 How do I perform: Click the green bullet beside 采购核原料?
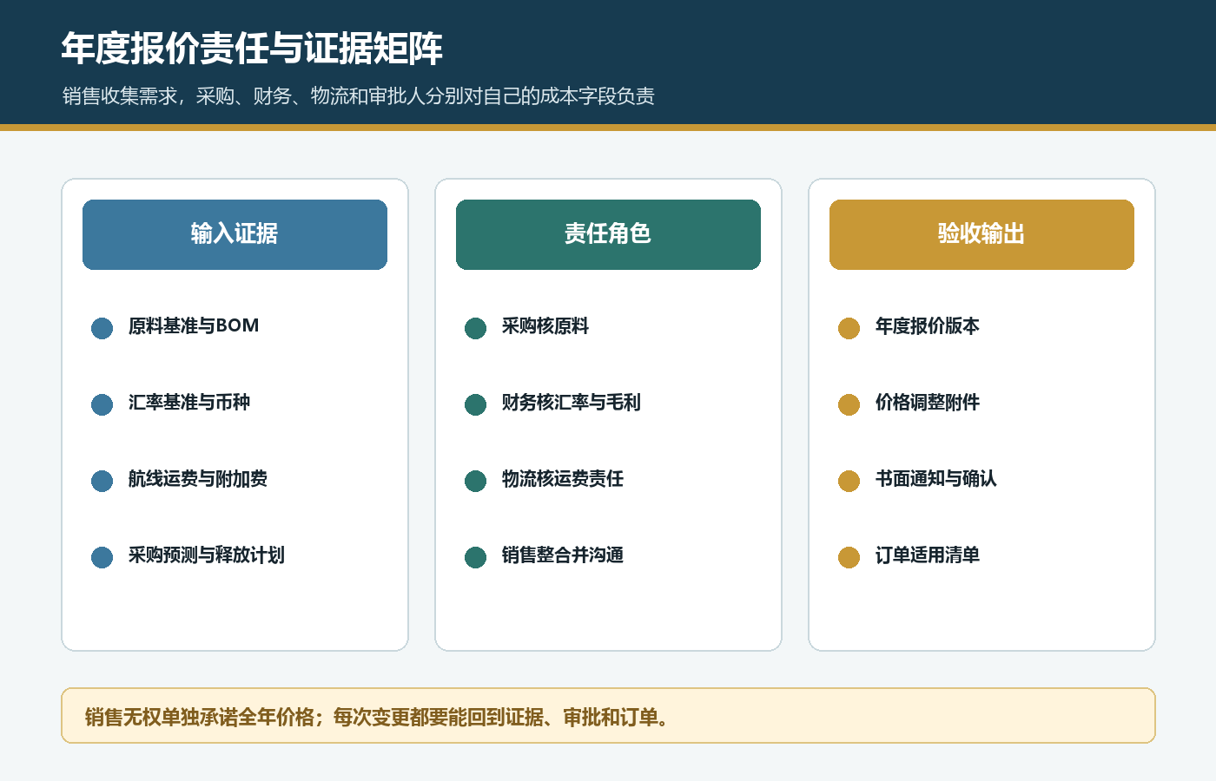(x=476, y=328)
